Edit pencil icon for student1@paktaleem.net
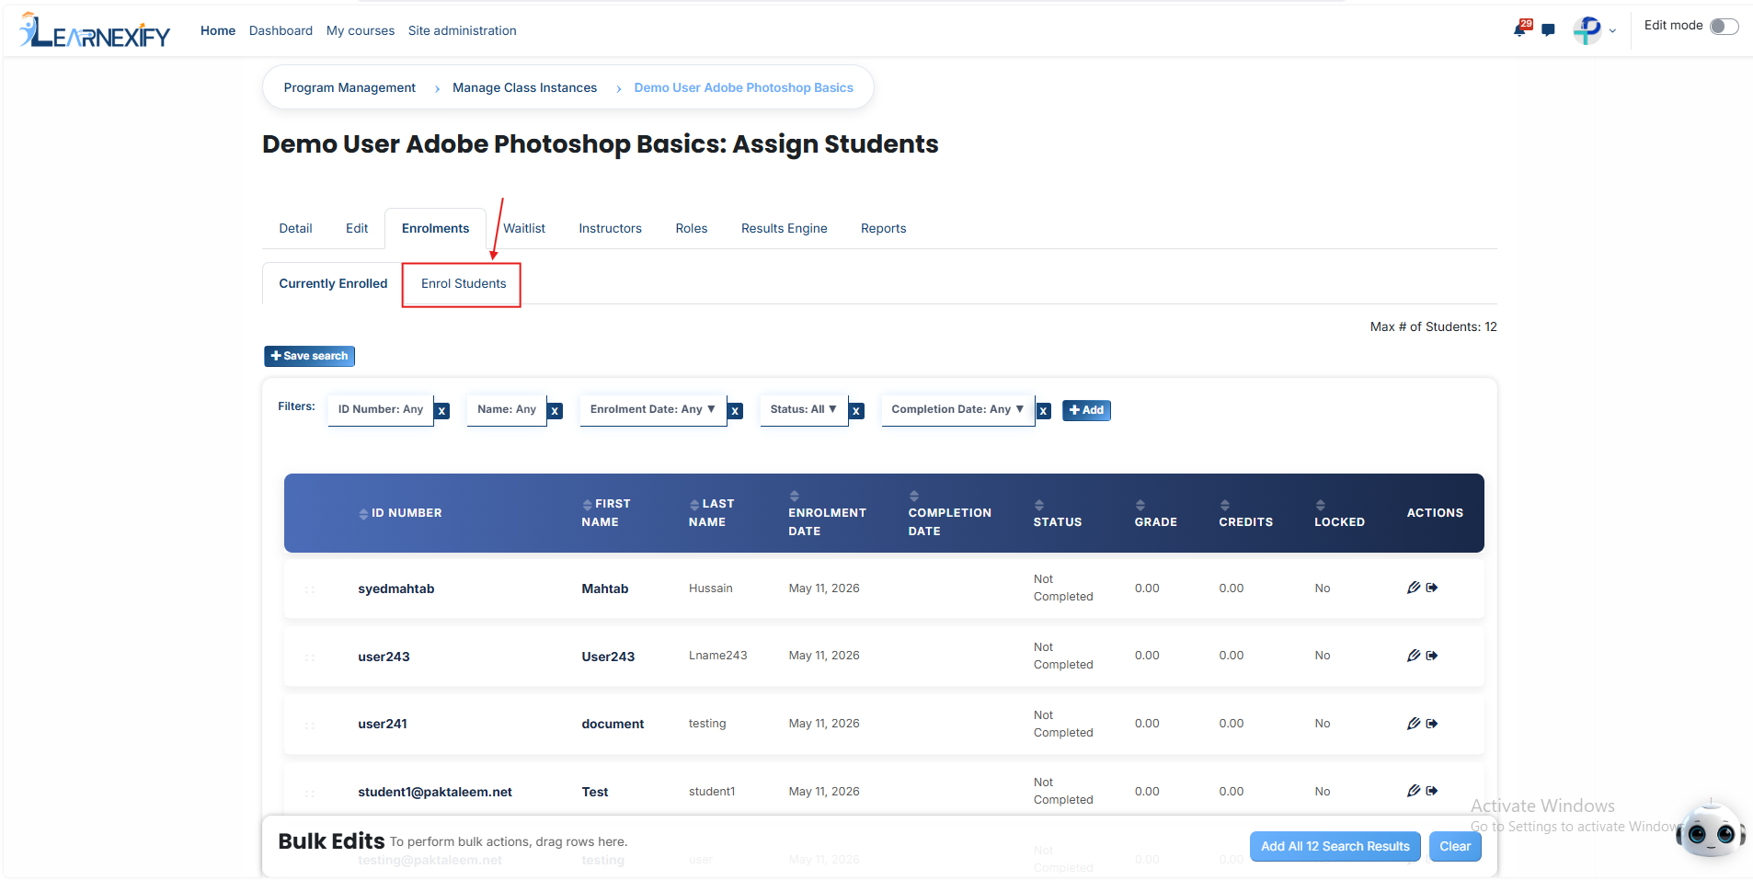 point(1414,791)
